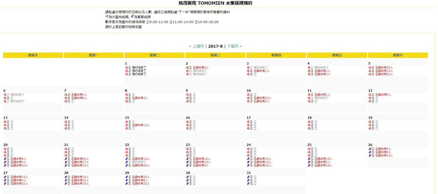Select 名額尚有8人 slot ② on August 7
The height and width of the screenshot is (194, 438).
point(79,98)
